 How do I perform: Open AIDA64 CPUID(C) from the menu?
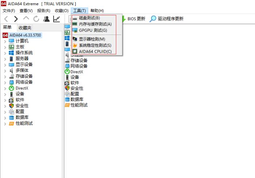[x=95, y=51]
